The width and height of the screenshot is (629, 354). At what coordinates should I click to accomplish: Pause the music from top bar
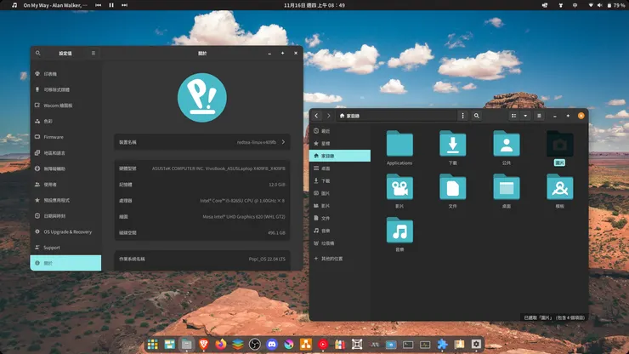(x=111, y=5)
